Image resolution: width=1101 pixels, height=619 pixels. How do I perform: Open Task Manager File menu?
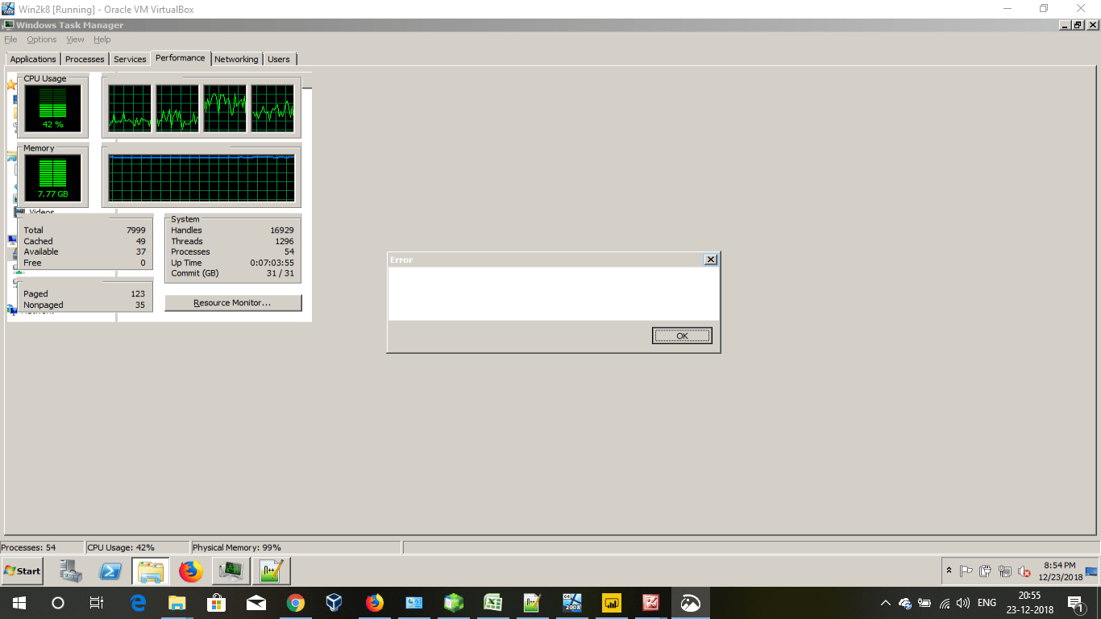click(10, 39)
